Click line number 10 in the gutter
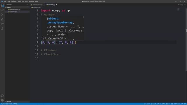The width and height of the screenshot is (187, 105). [x=37, y=46]
